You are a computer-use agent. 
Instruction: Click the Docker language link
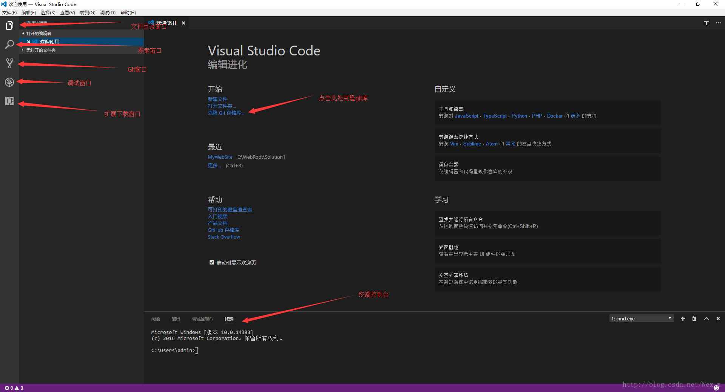coord(555,116)
